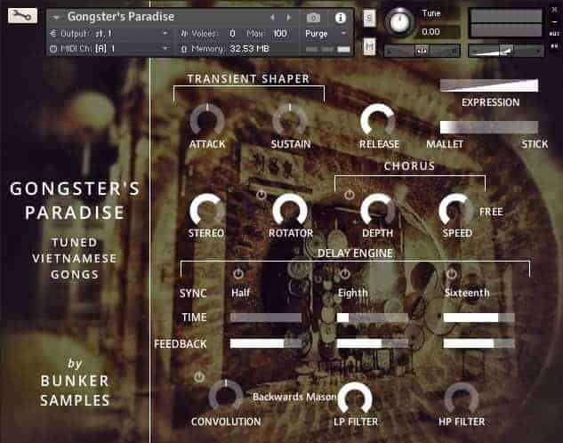
Task: Minimize the instrument view
Action: [x=554, y=22]
